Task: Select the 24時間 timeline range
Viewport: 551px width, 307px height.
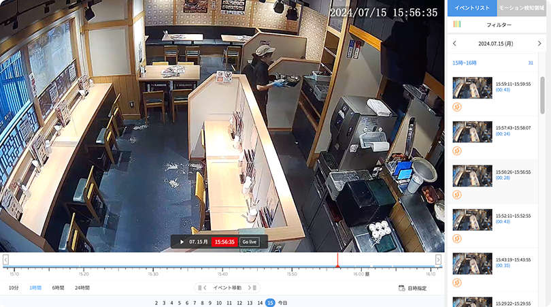Action: [82, 288]
